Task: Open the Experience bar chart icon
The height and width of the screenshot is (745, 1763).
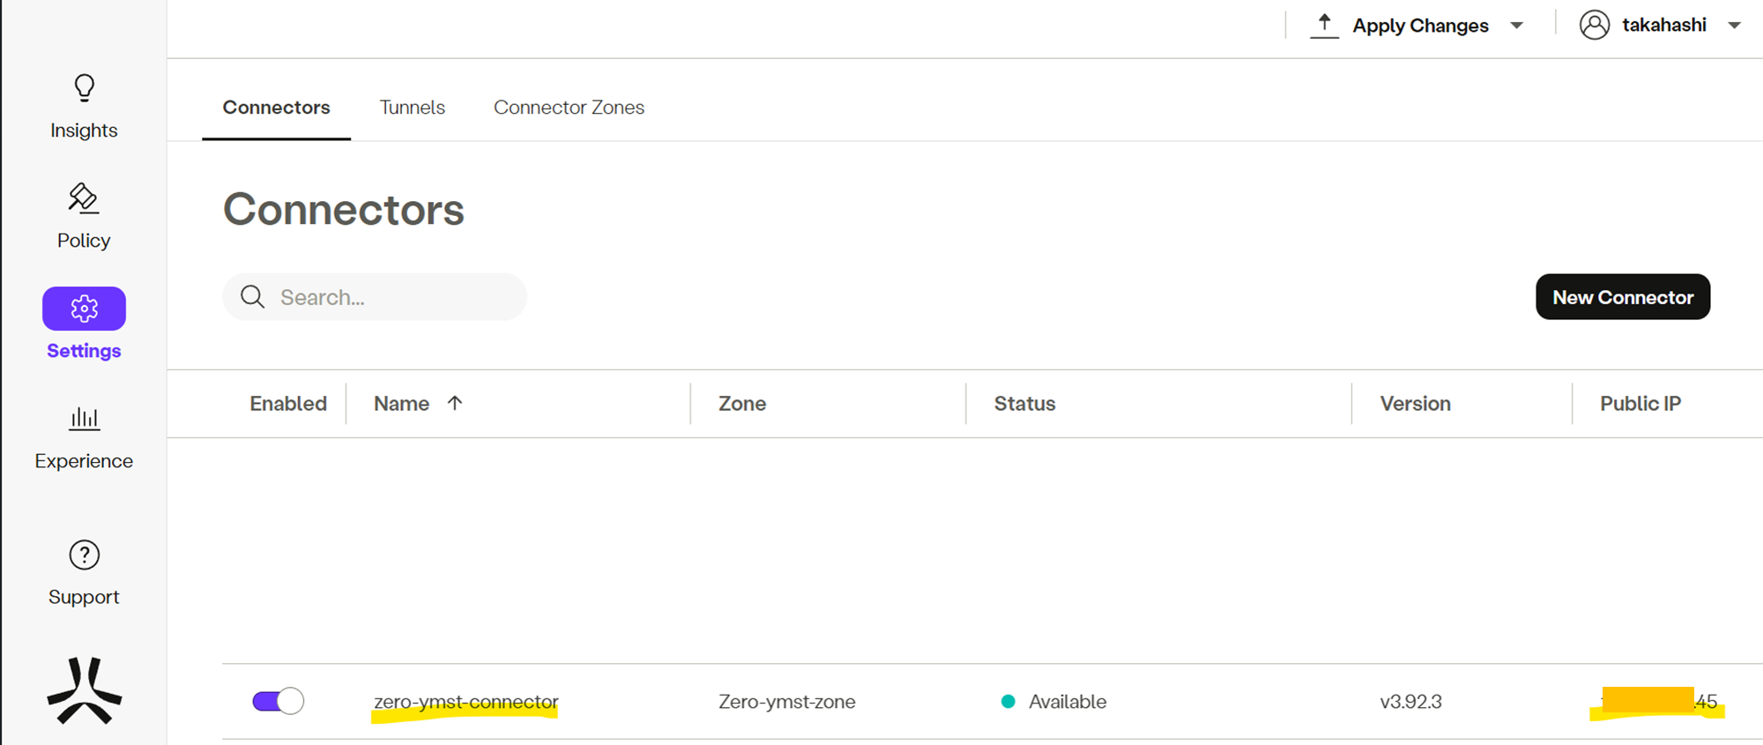Action: (x=84, y=418)
